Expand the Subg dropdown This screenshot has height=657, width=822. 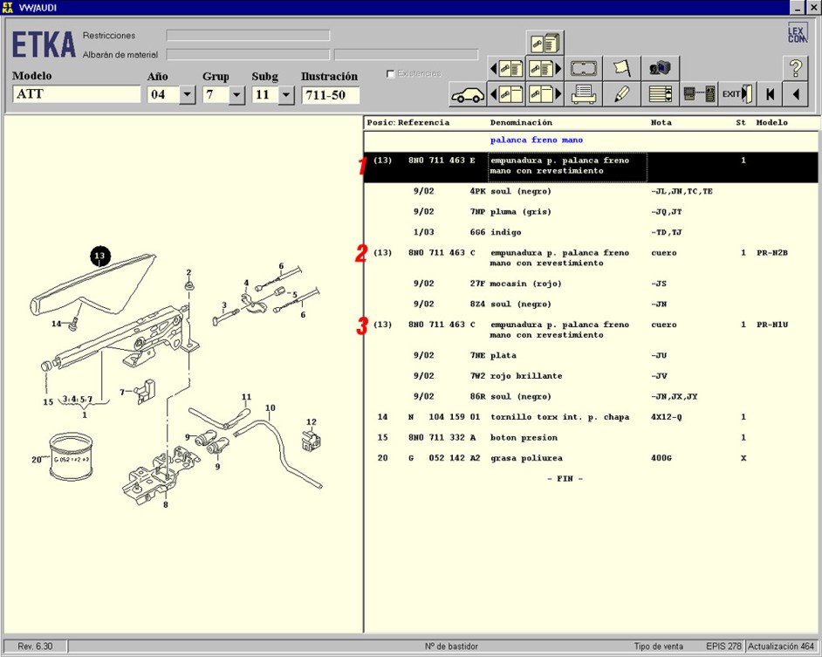tap(286, 95)
